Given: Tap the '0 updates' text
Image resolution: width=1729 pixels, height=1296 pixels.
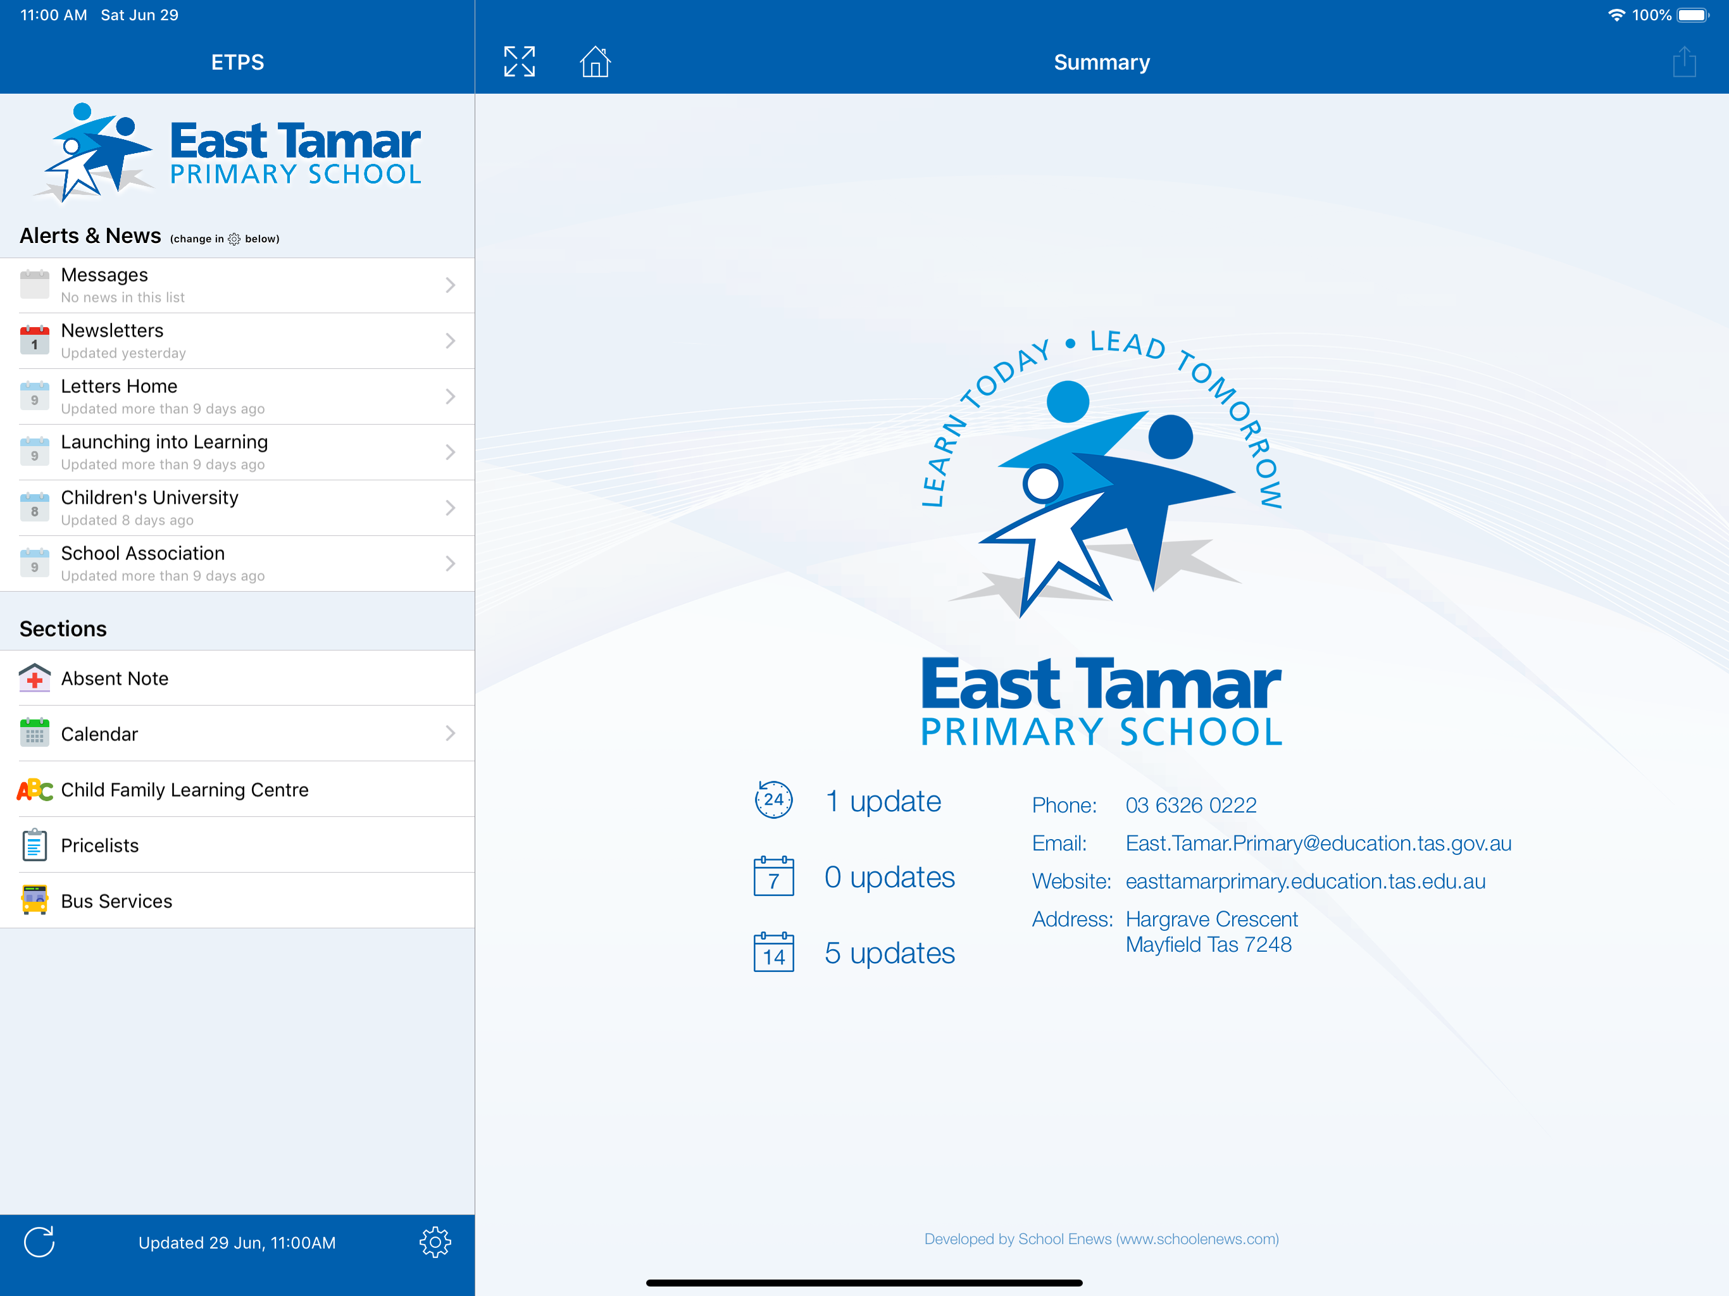Looking at the screenshot, I should [x=890, y=877].
